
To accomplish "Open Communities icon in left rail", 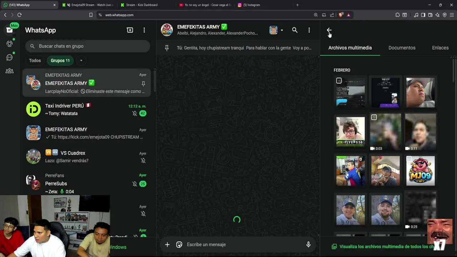I will point(10,71).
